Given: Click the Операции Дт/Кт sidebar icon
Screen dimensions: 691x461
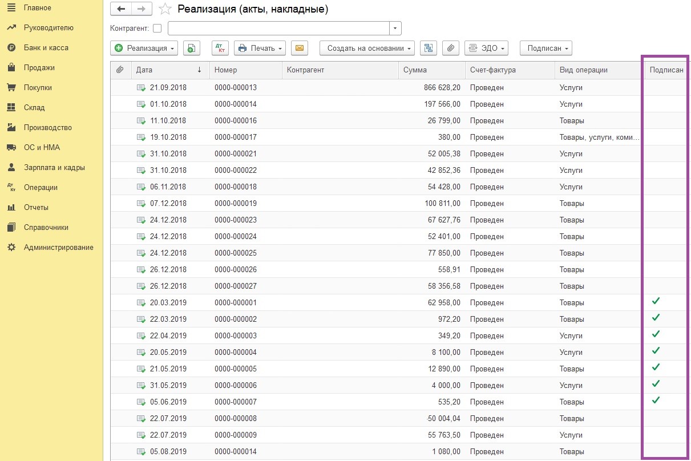Looking at the screenshot, I should pyautogui.click(x=11, y=187).
